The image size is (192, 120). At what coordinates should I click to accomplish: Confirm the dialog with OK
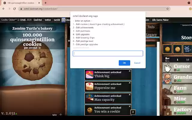pyautogui.click(x=124, y=63)
